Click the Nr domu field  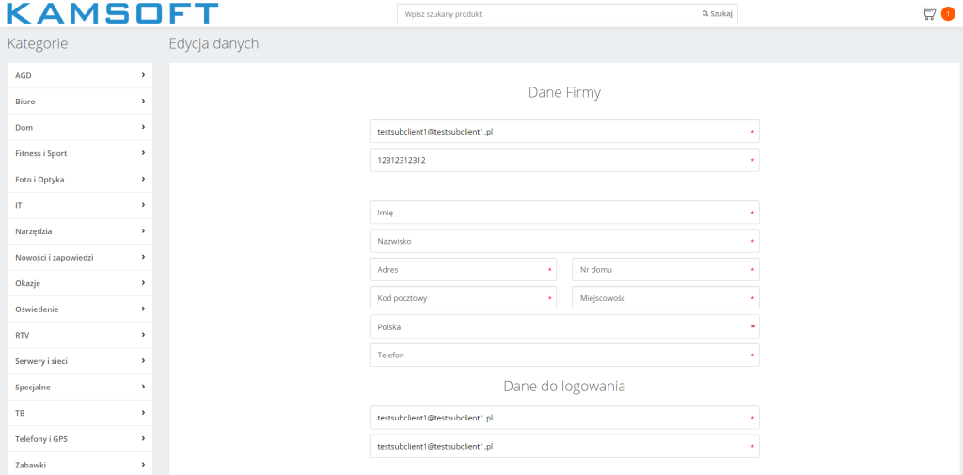[x=665, y=270]
